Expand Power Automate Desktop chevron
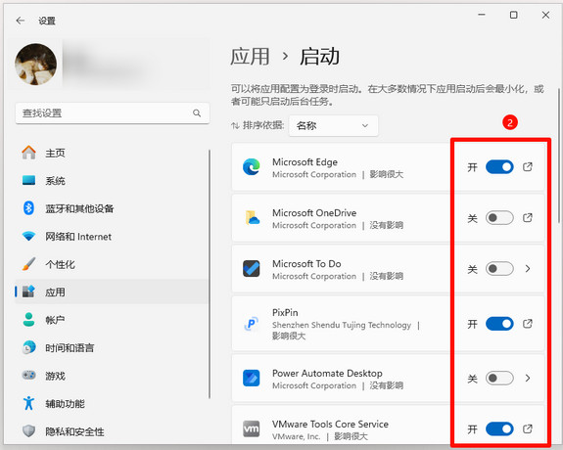Viewport: 563px width, 450px height. tap(528, 378)
